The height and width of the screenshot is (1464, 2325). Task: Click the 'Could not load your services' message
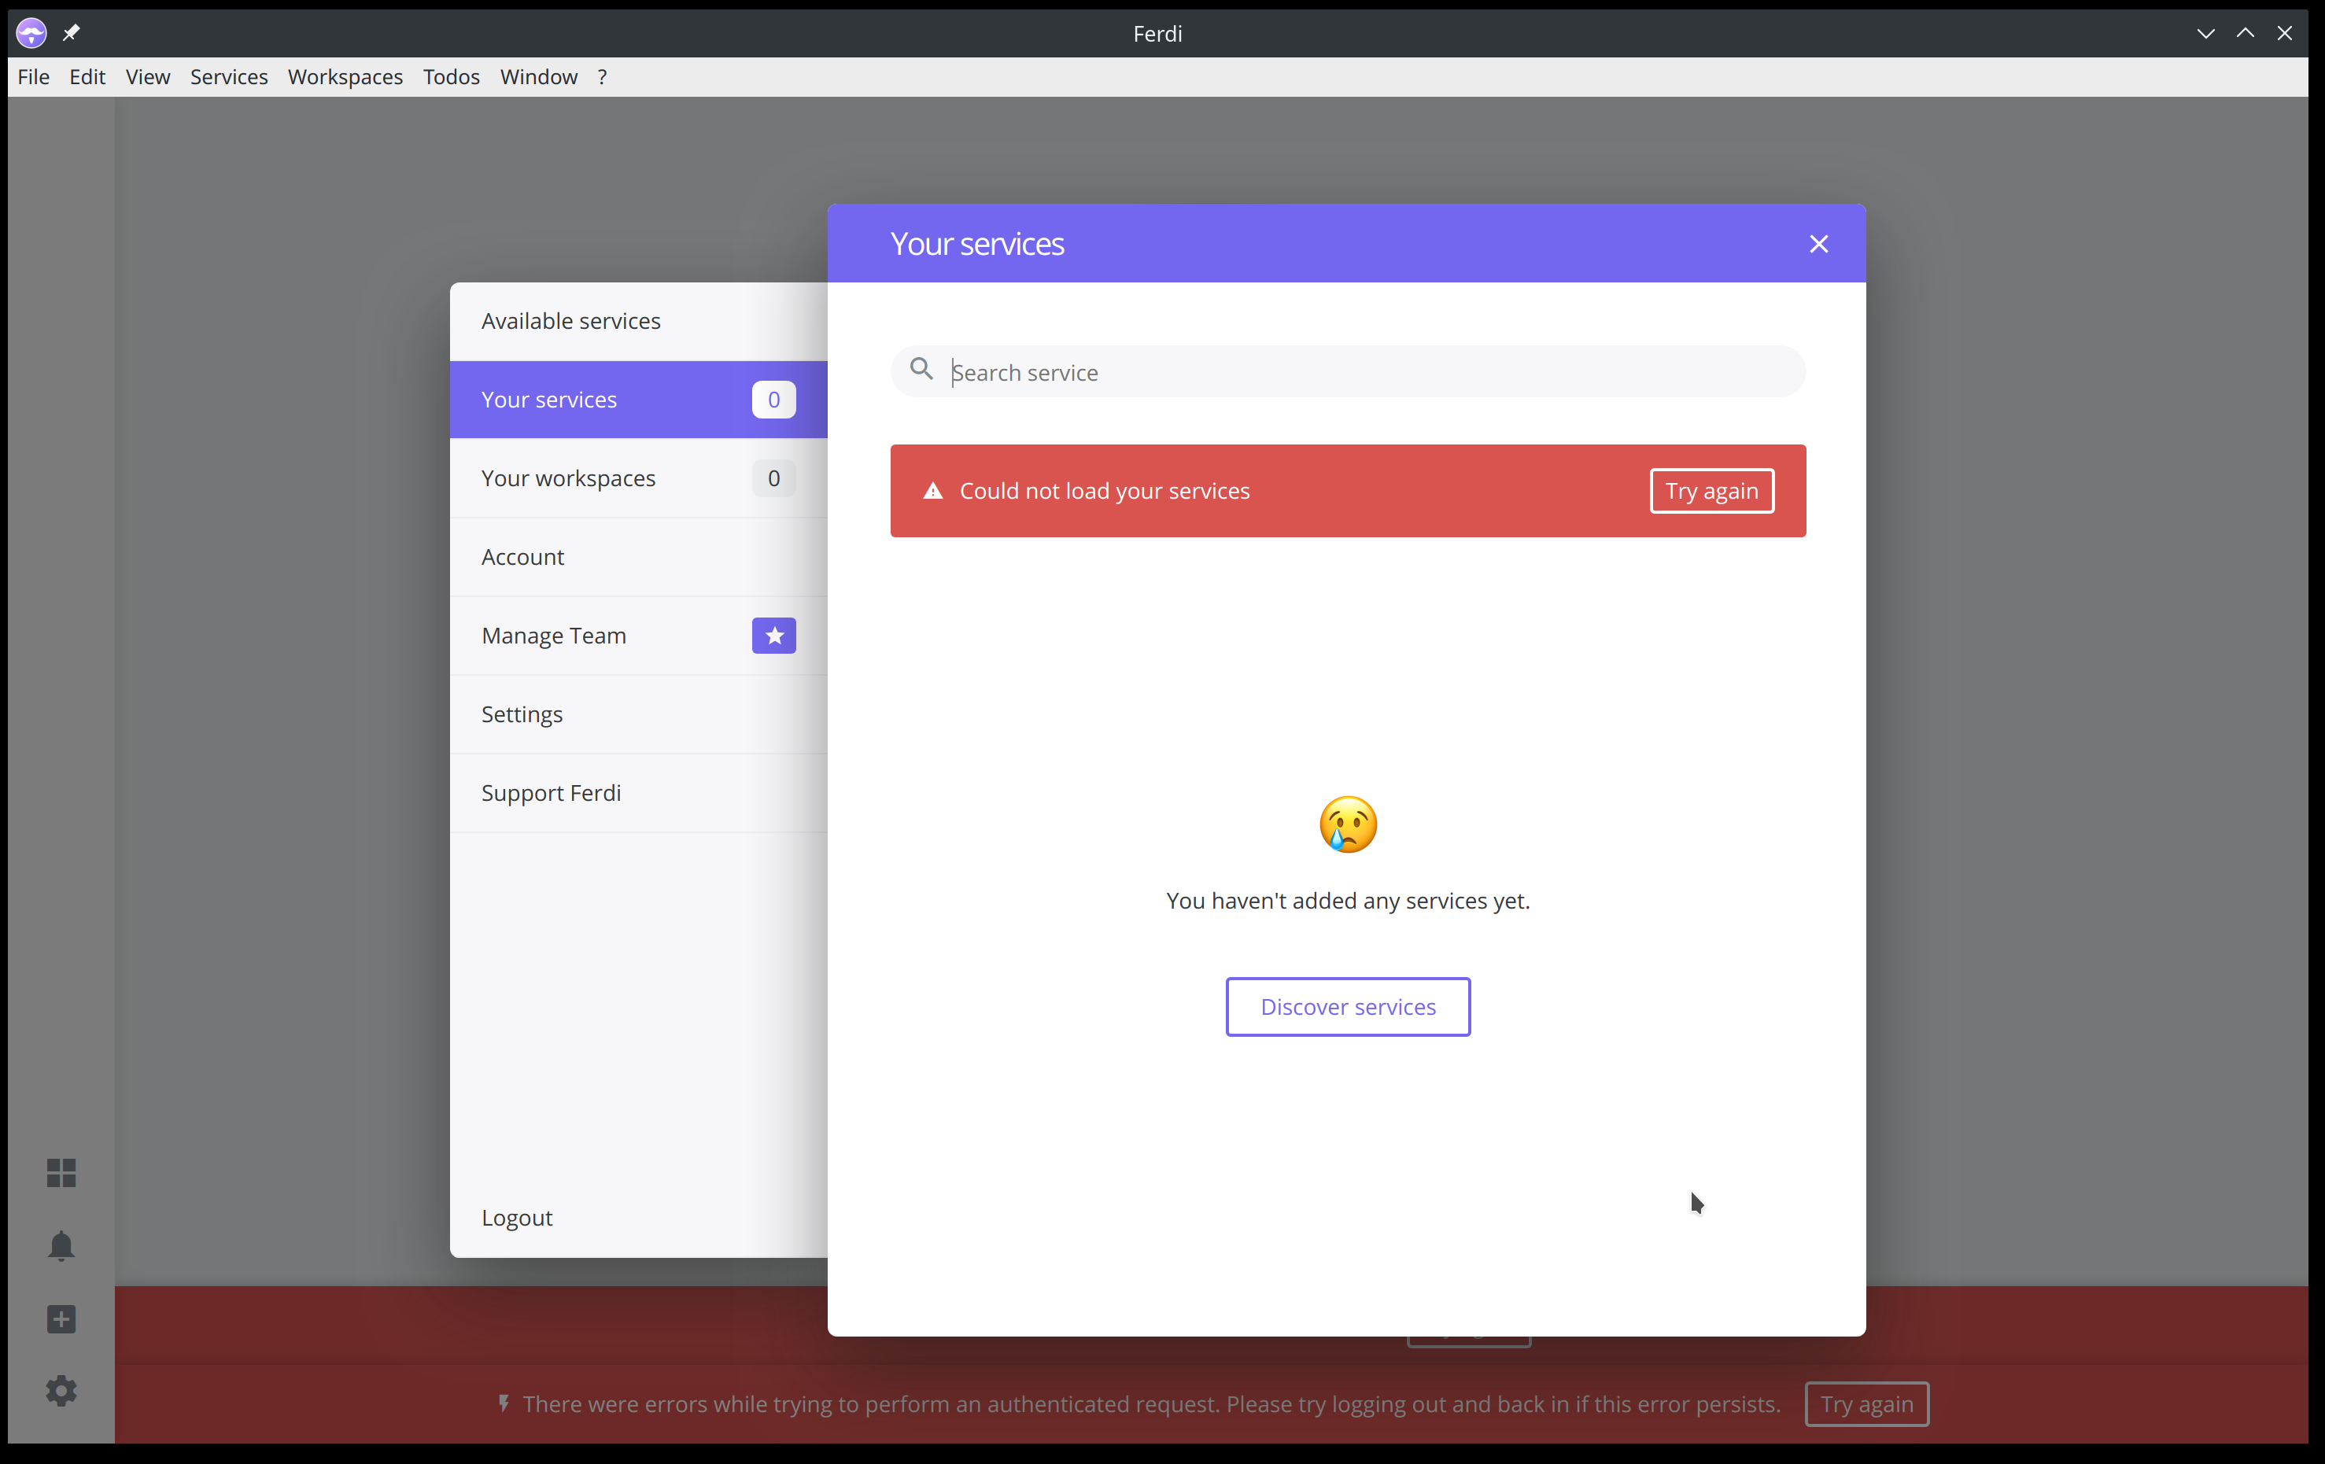pos(1105,491)
